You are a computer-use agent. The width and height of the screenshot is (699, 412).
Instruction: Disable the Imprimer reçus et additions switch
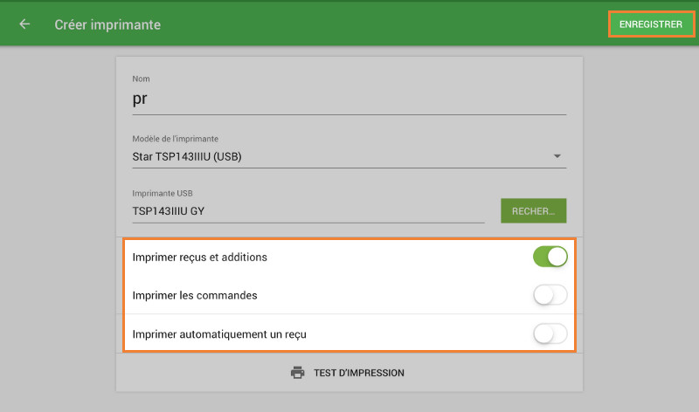(x=550, y=257)
